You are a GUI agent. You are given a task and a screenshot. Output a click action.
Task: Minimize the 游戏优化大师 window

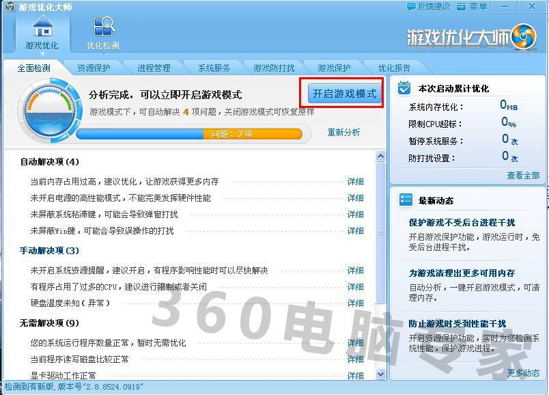coord(504,6)
